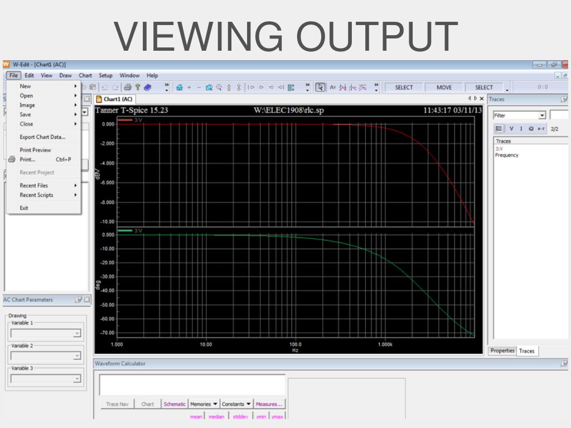Click the slope measurement icon
The image size is (571, 428).
[362, 87]
